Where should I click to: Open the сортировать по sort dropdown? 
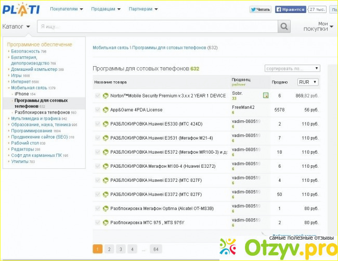coord(292,68)
